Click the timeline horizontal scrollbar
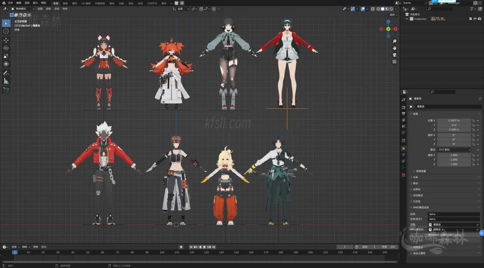Viewport: 484px width, 268px height. click(x=200, y=262)
